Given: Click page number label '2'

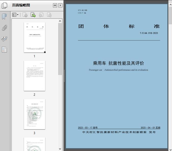Looking at the screenshot, I should tap(34, 95).
